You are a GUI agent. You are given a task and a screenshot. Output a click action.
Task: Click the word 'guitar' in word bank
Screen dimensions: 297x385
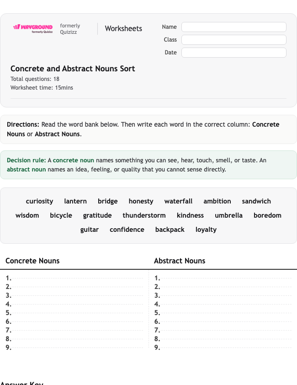pyautogui.click(x=90, y=230)
